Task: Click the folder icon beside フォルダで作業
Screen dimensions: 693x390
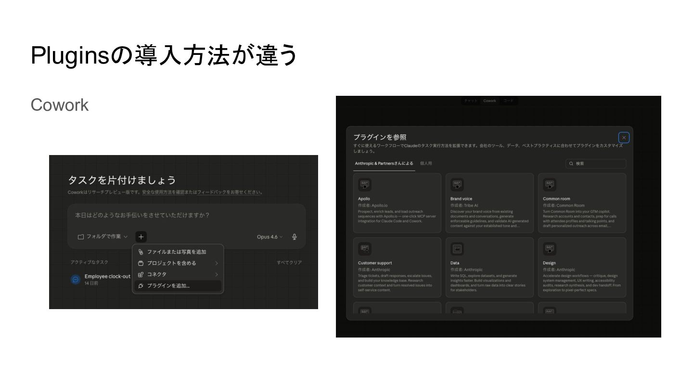Action: click(x=81, y=237)
